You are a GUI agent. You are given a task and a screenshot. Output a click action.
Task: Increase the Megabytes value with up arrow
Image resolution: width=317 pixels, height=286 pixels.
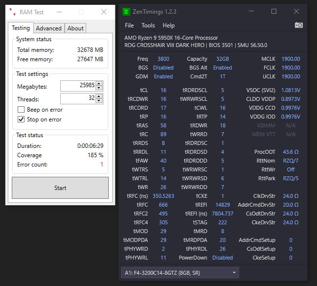(x=99, y=83)
